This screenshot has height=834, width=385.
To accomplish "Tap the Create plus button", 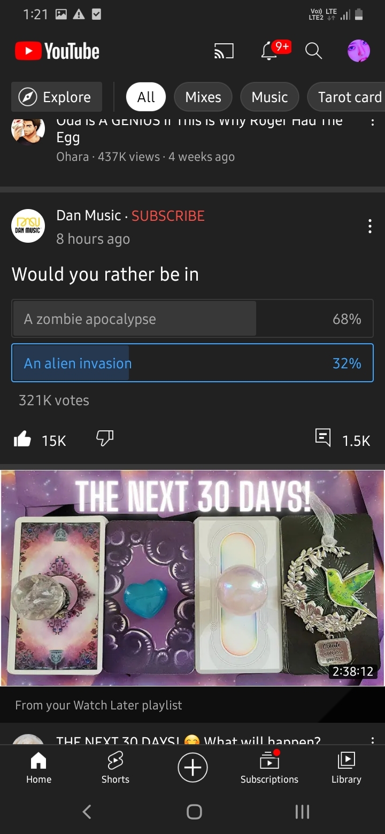I will coord(192,768).
